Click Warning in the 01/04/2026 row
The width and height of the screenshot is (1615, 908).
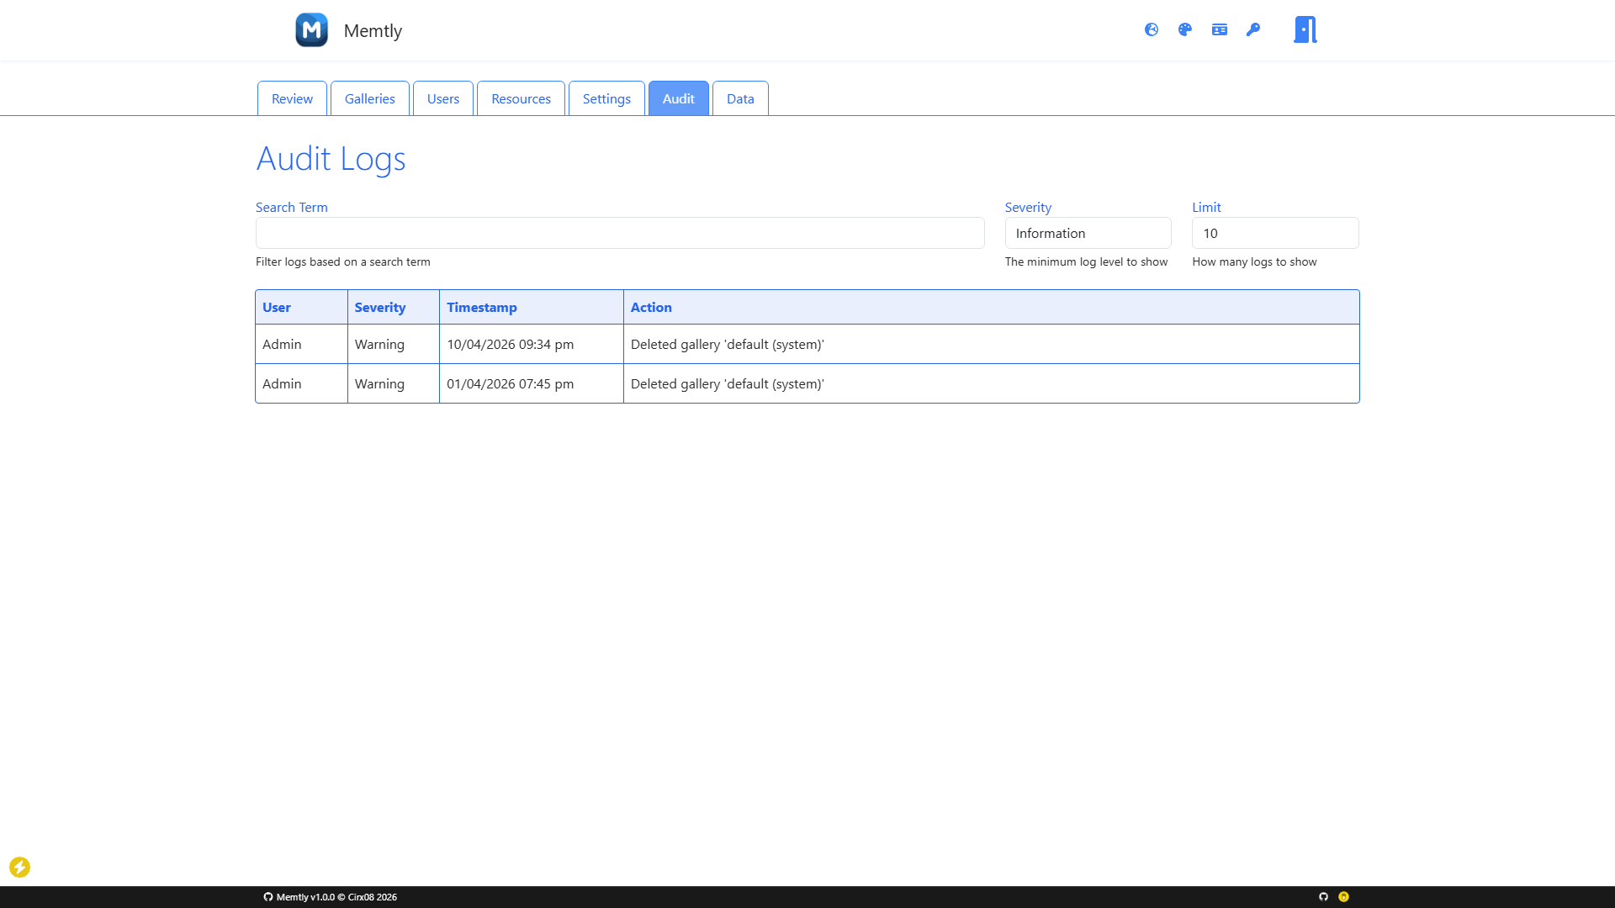(379, 383)
